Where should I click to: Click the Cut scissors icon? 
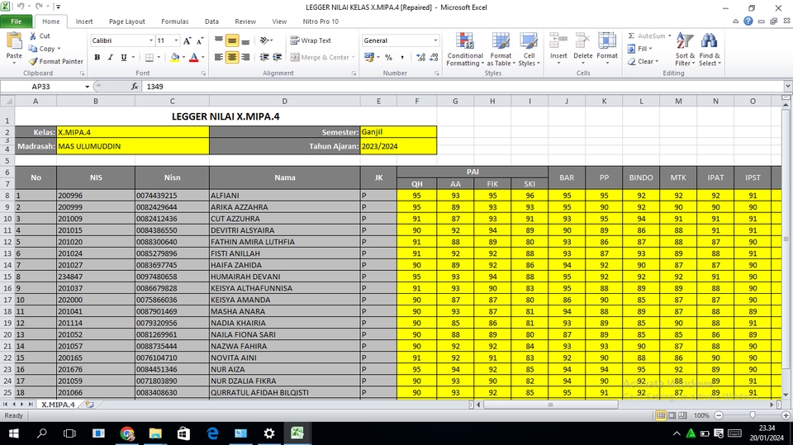pyautogui.click(x=33, y=36)
